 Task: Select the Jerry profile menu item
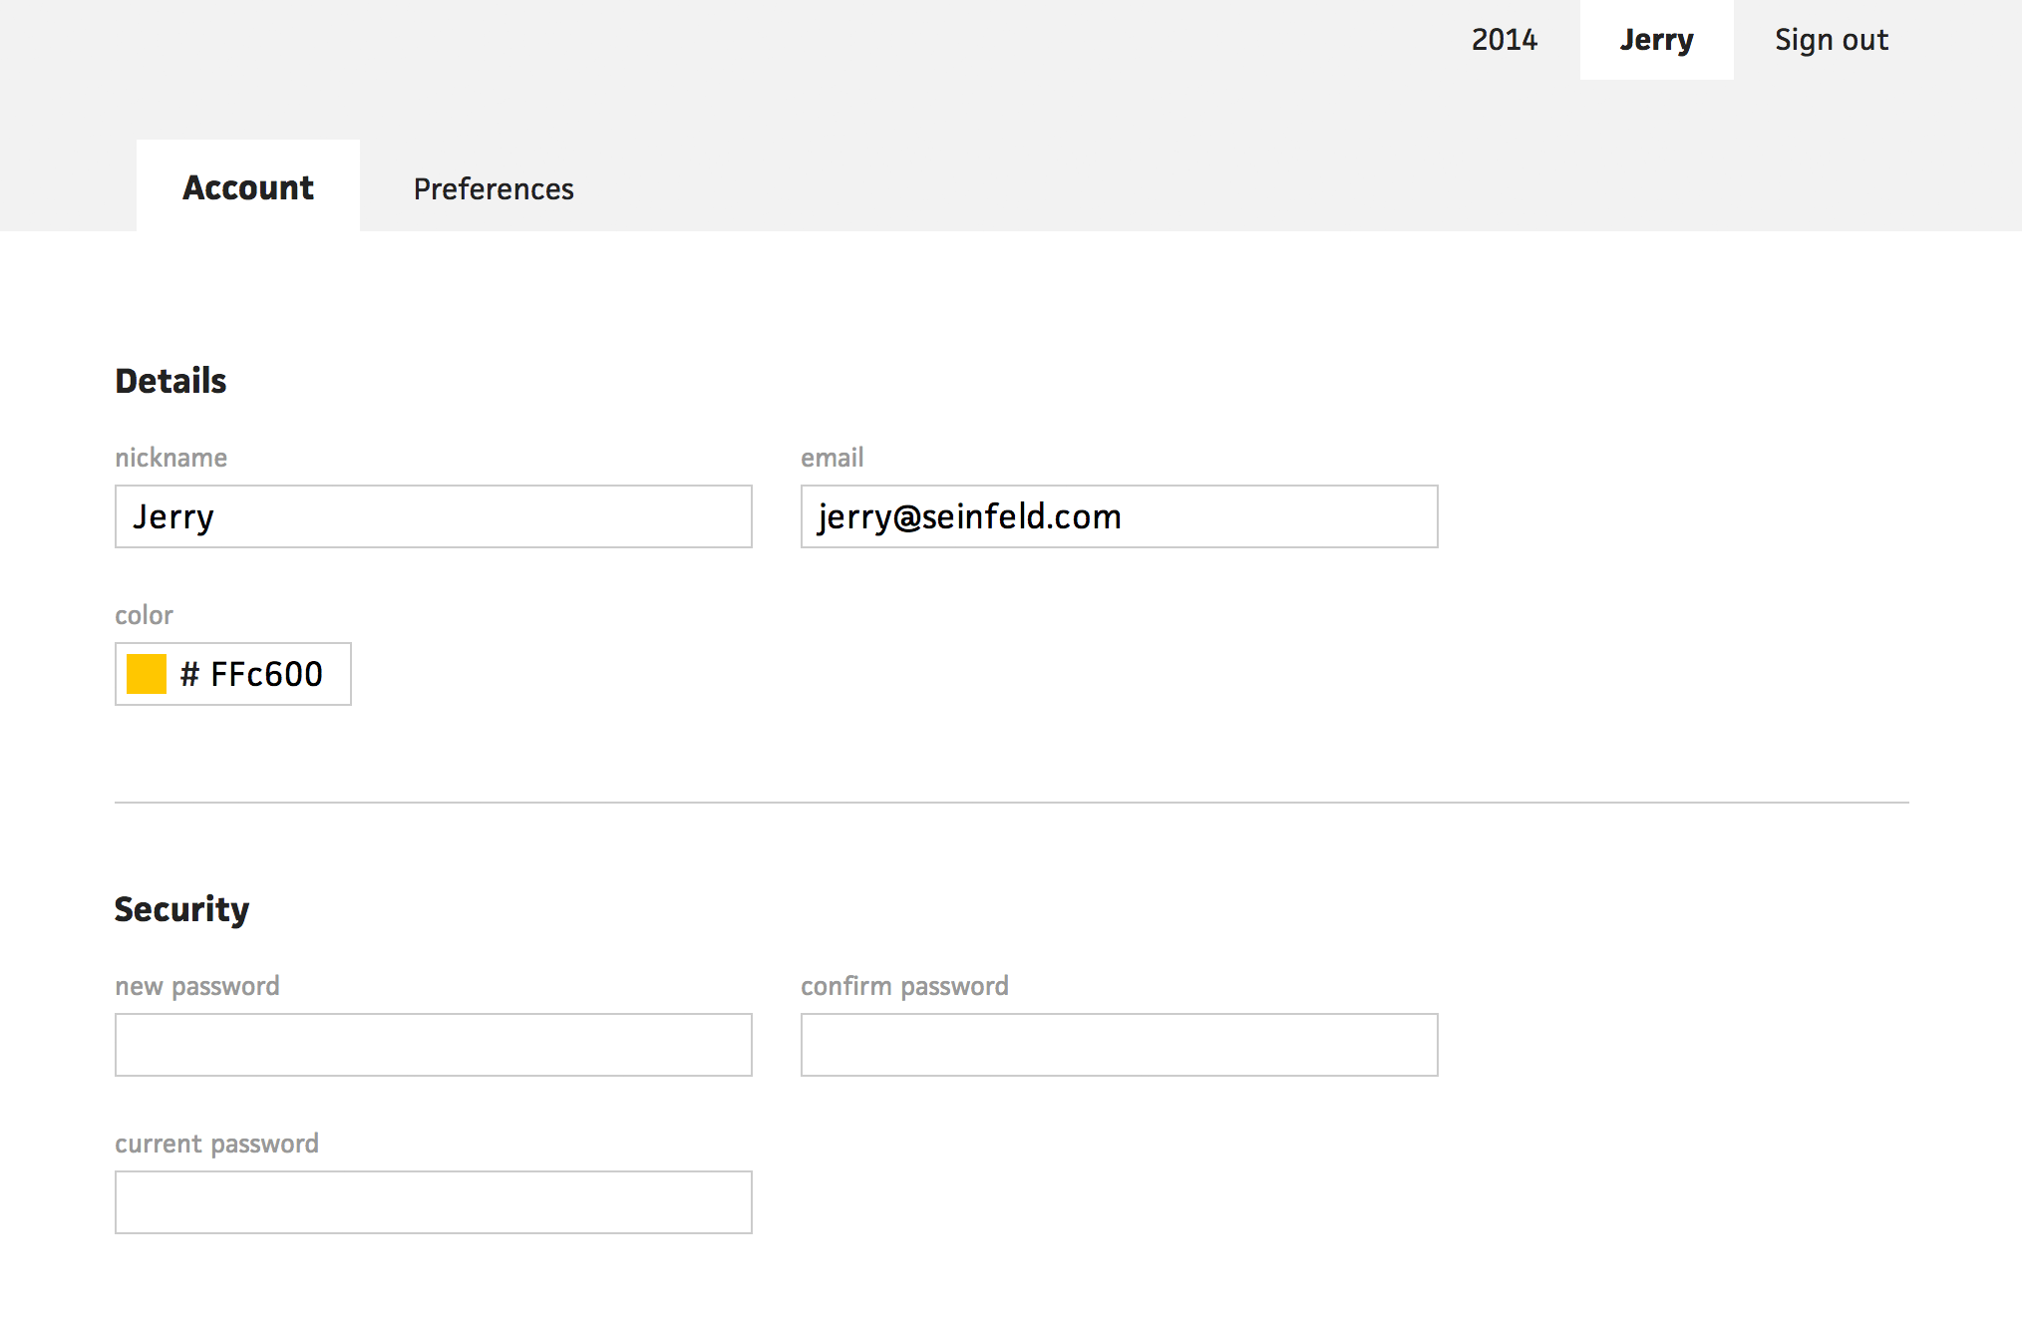[x=1656, y=40]
